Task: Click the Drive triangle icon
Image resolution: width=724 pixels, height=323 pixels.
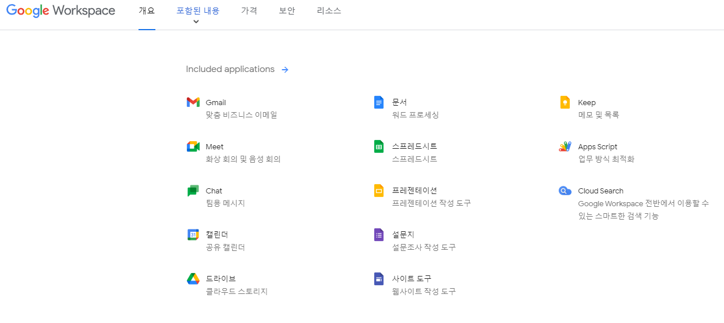Action: 193,279
